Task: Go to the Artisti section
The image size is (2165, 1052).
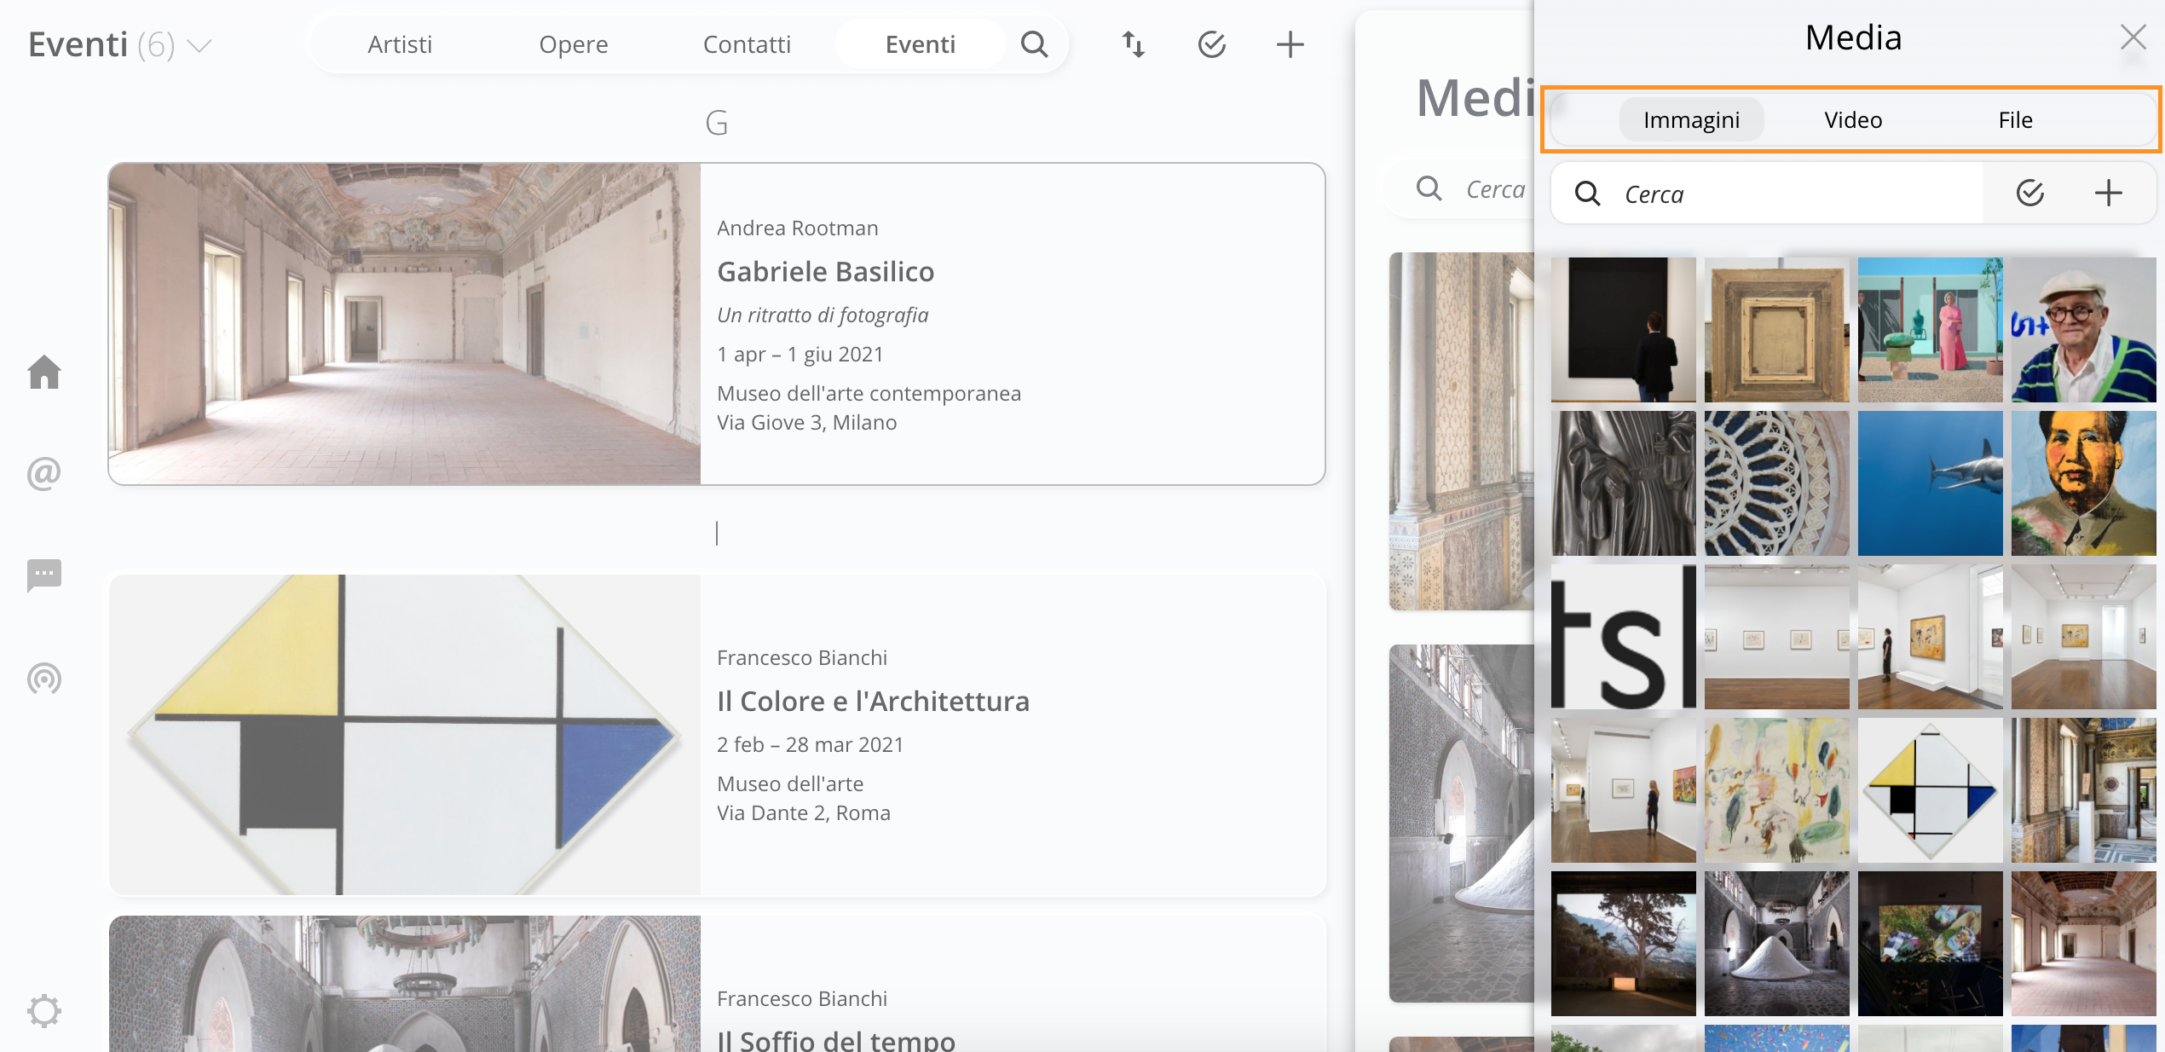Action: point(400,44)
